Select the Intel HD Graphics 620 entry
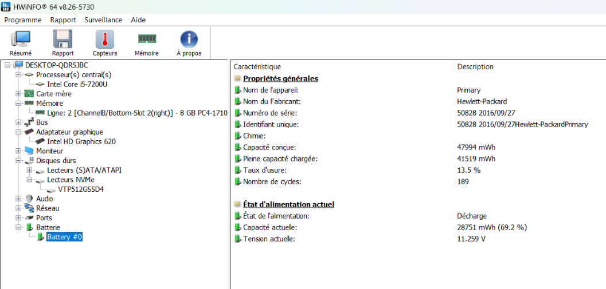Image resolution: width=606 pixels, height=289 pixels. click(x=81, y=141)
